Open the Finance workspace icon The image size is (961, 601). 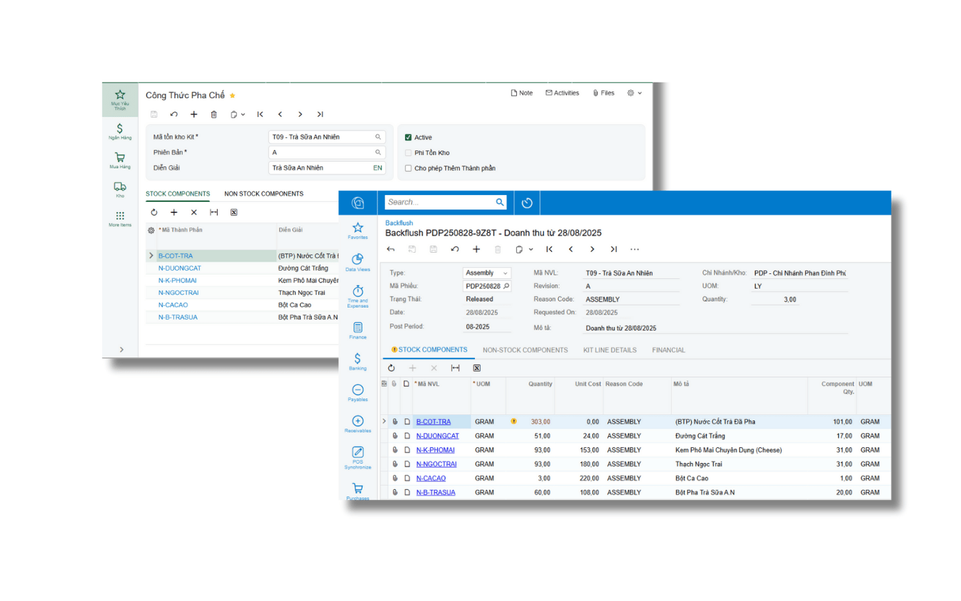358,330
